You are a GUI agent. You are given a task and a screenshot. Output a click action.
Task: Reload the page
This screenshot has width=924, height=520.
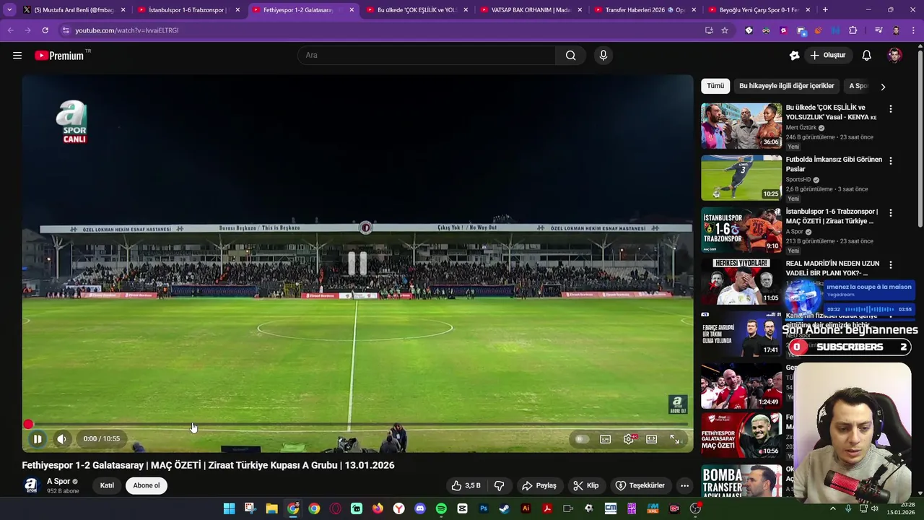tap(45, 30)
